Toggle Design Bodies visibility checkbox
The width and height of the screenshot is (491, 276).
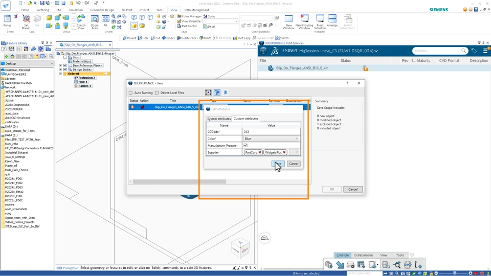click(x=65, y=70)
